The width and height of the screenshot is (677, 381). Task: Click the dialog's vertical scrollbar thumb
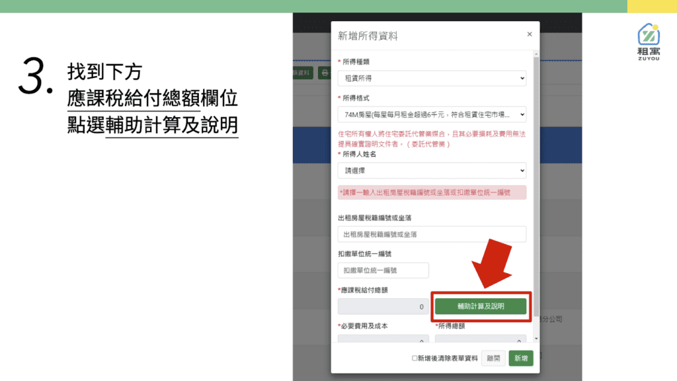[536, 186]
